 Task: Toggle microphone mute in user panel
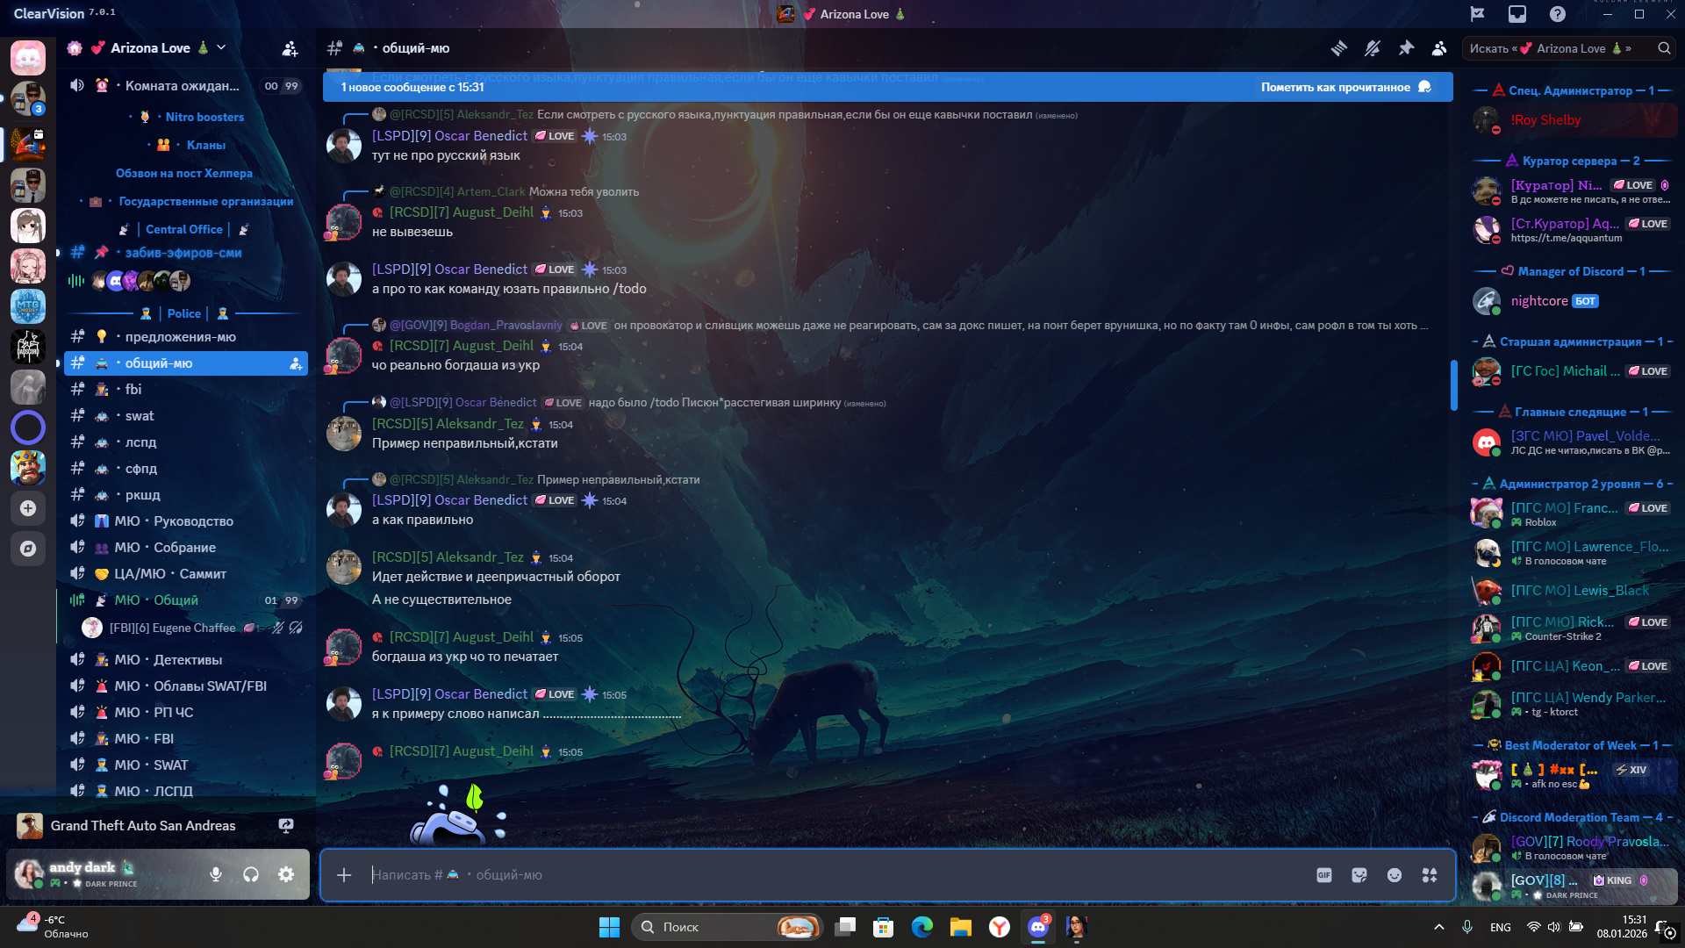(216, 874)
